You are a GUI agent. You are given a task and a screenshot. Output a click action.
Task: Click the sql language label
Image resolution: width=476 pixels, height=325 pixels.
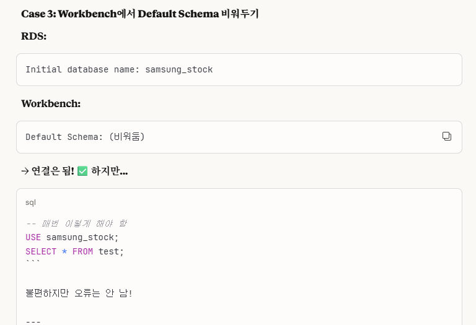pyautogui.click(x=30, y=202)
